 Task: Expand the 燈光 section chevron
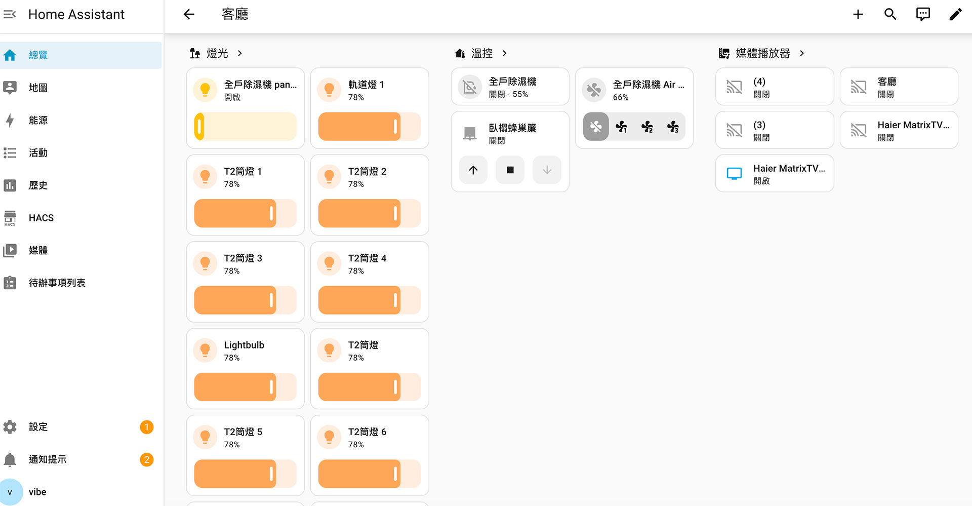pos(240,53)
